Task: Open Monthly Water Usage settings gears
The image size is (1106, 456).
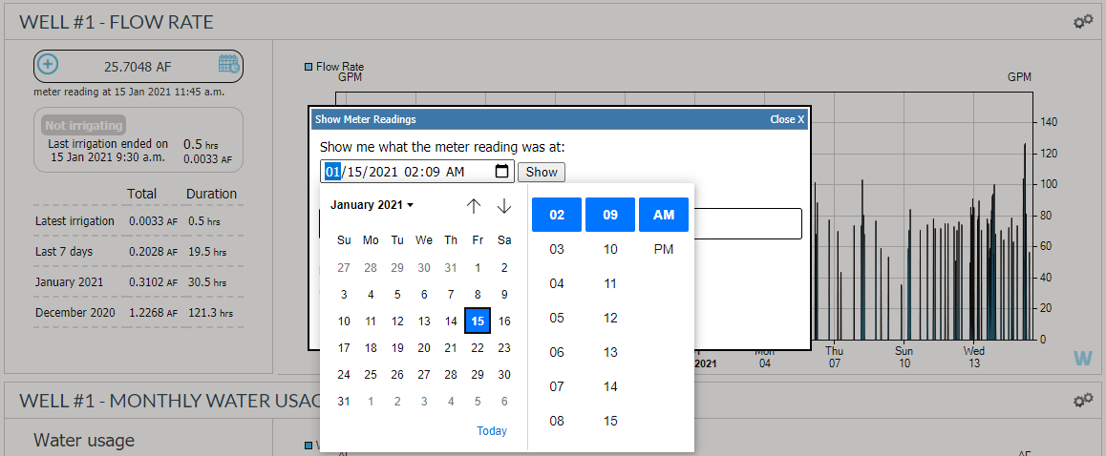Action: (x=1083, y=401)
